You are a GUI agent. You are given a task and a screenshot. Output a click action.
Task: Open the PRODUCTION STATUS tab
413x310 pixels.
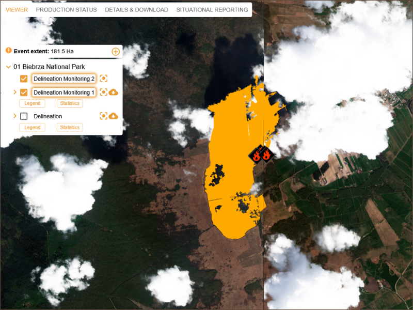67,10
